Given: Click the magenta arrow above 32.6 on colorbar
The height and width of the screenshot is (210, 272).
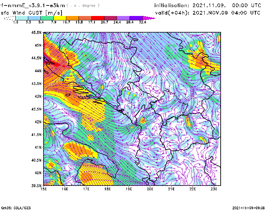Looking at the screenshot, I should click(x=149, y=18).
